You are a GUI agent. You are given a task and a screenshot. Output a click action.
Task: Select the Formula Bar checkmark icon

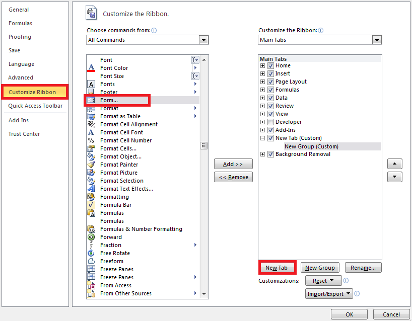(91, 205)
